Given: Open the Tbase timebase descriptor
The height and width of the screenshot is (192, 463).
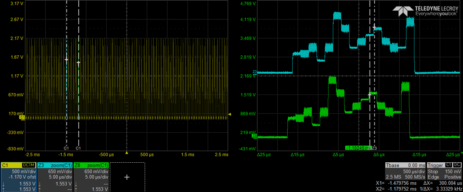Looking at the screenshot, I should (x=405, y=171).
